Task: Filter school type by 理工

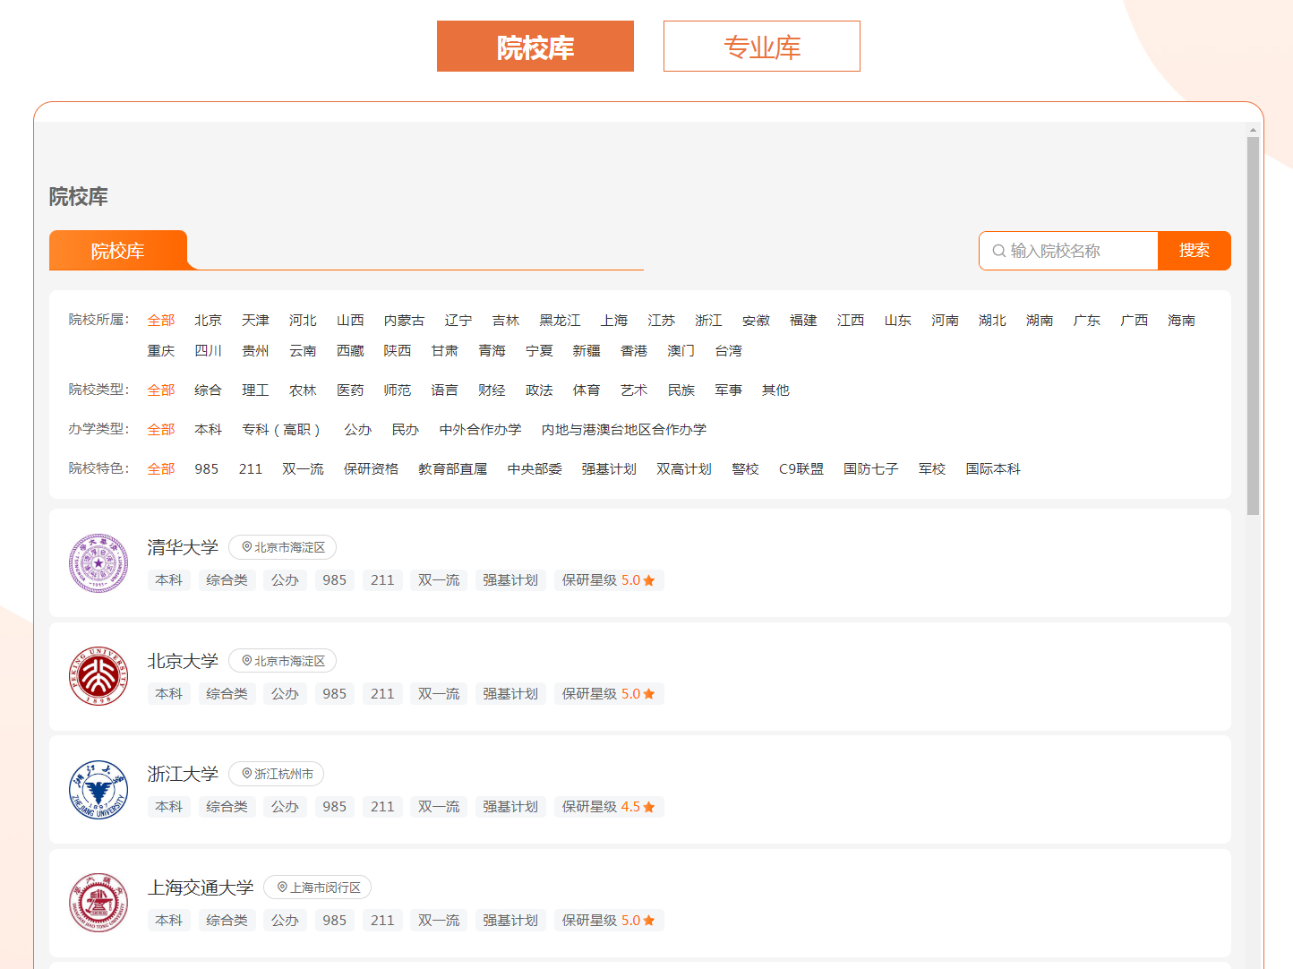Action: [x=256, y=390]
